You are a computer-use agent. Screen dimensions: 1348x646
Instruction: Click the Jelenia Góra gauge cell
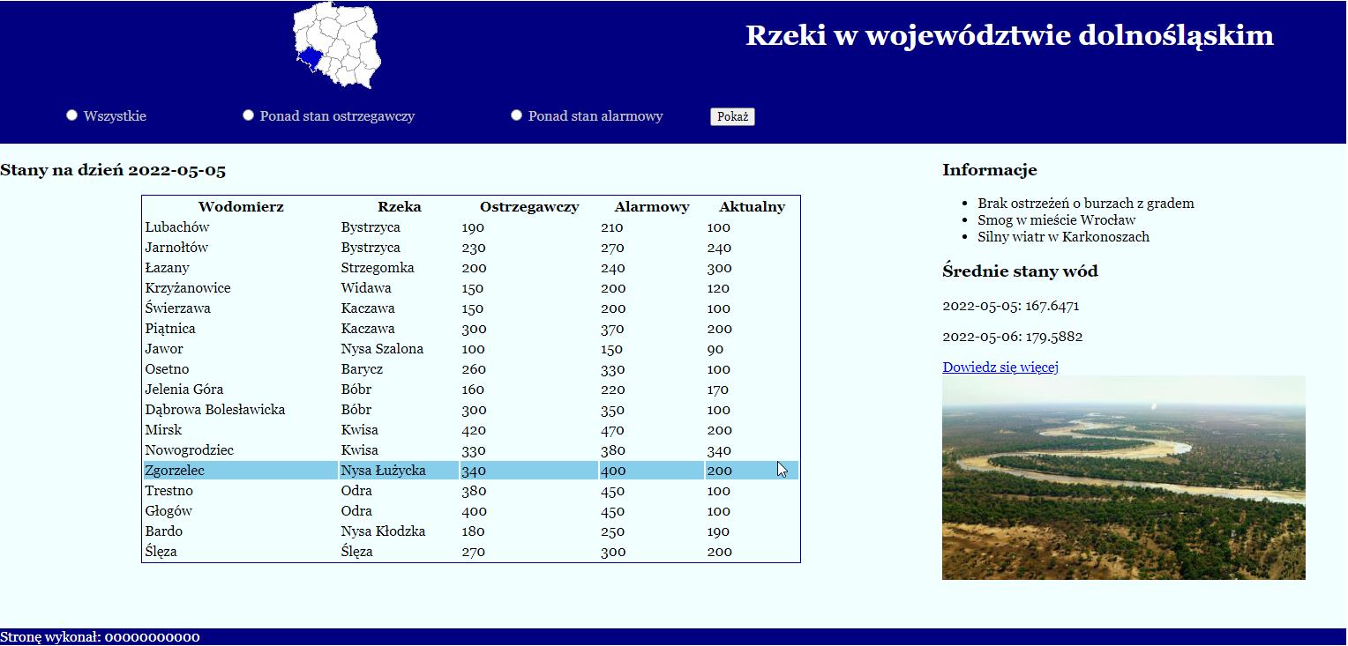tap(184, 390)
